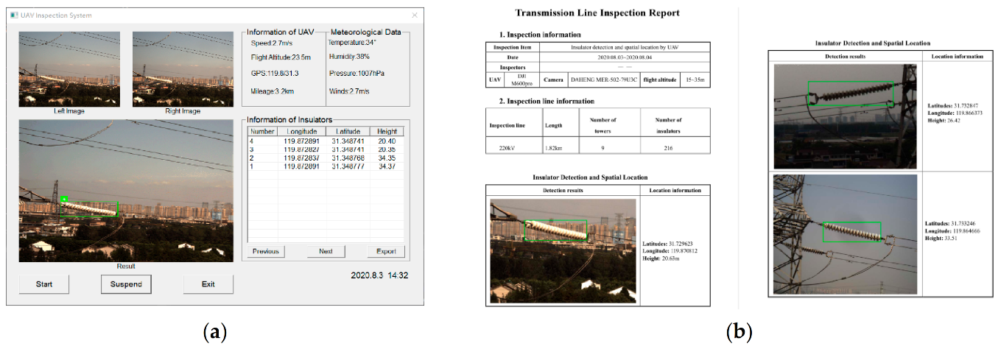This screenshot has width=1001, height=352.
Task: Close the UAV Inspection System window
Action: tap(414, 15)
